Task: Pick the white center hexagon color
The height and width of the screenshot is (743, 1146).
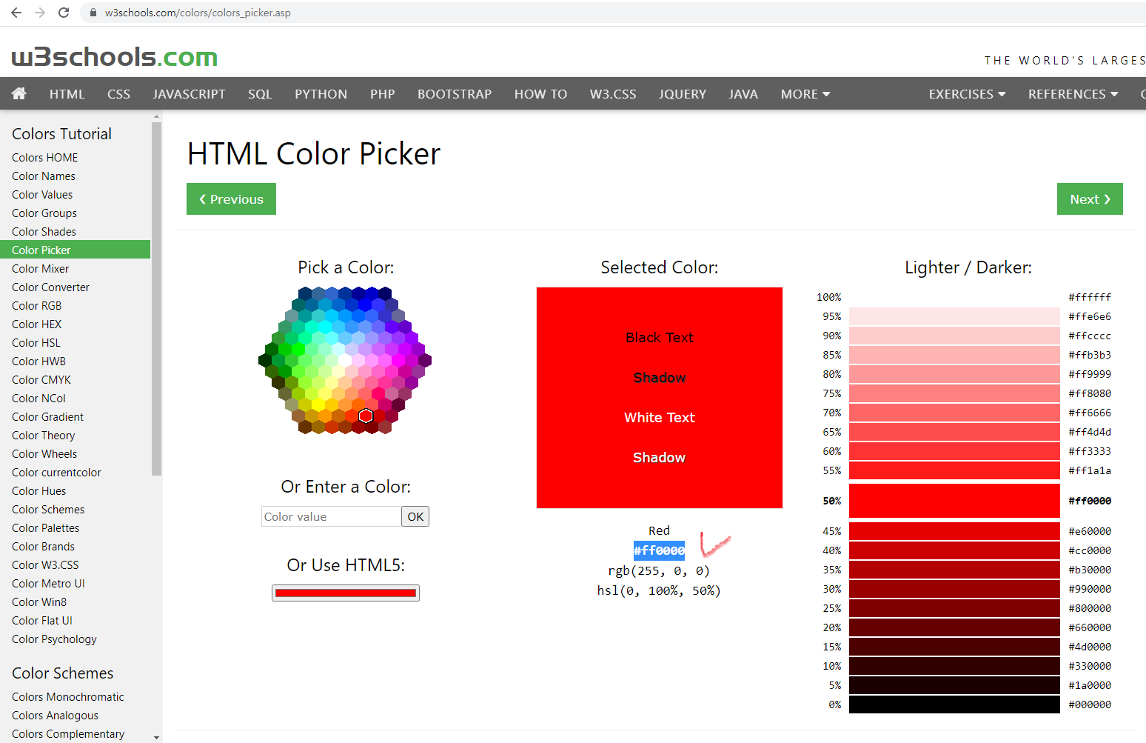Action: click(x=345, y=361)
